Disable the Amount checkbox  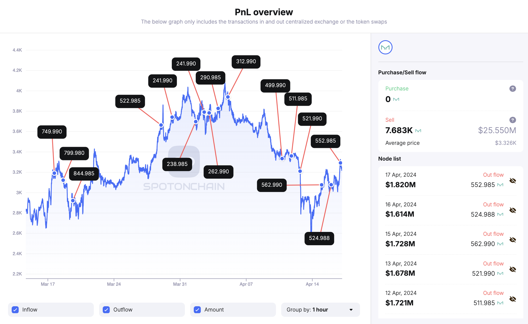point(197,310)
